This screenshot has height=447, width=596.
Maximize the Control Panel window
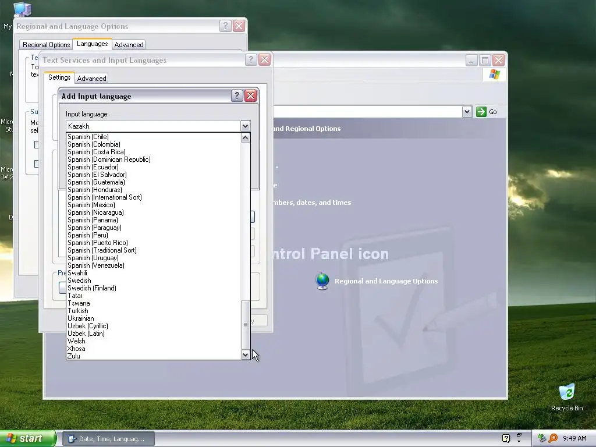tap(485, 60)
